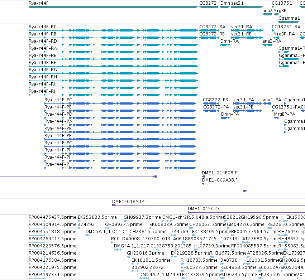Screen dimensions: 305x280
Task: Select transcript label Rya-r44F-RC
Action: [x=43, y=26]
